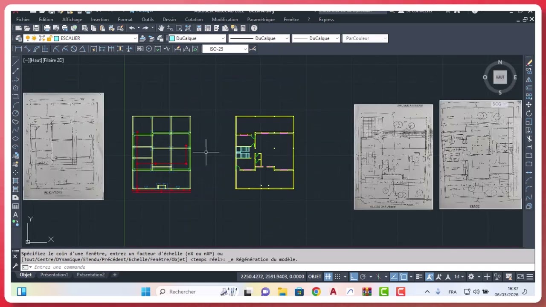This screenshot has width=546, height=307.
Task: Open the Paramétrique menu
Action: tap(261, 20)
